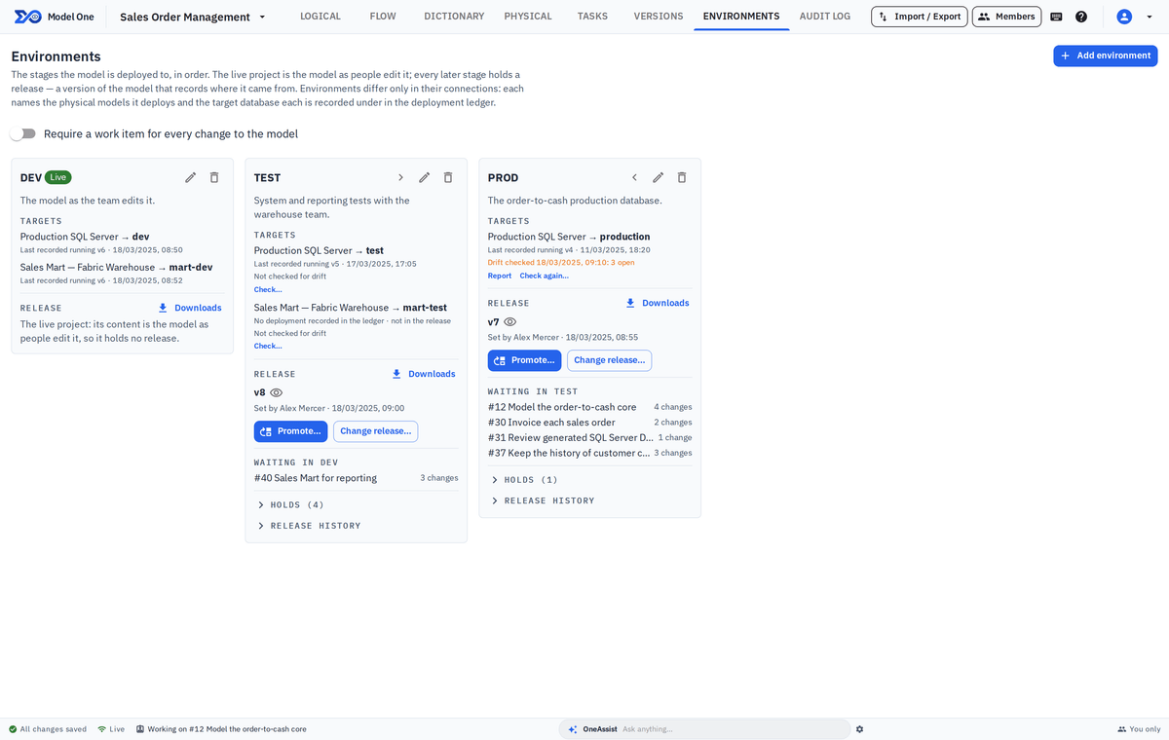Open the AUDIT LOG tab
Image resolution: width=1169 pixels, height=740 pixels.
click(825, 17)
